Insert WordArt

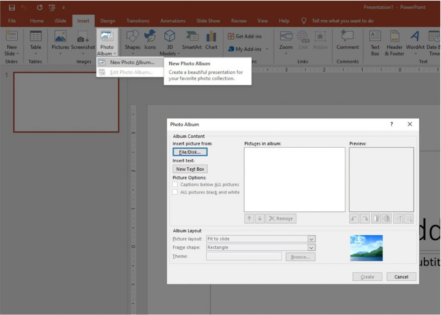click(x=415, y=41)
